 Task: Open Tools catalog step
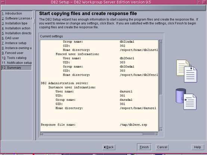pyautogui.click(x=14, y=58)
